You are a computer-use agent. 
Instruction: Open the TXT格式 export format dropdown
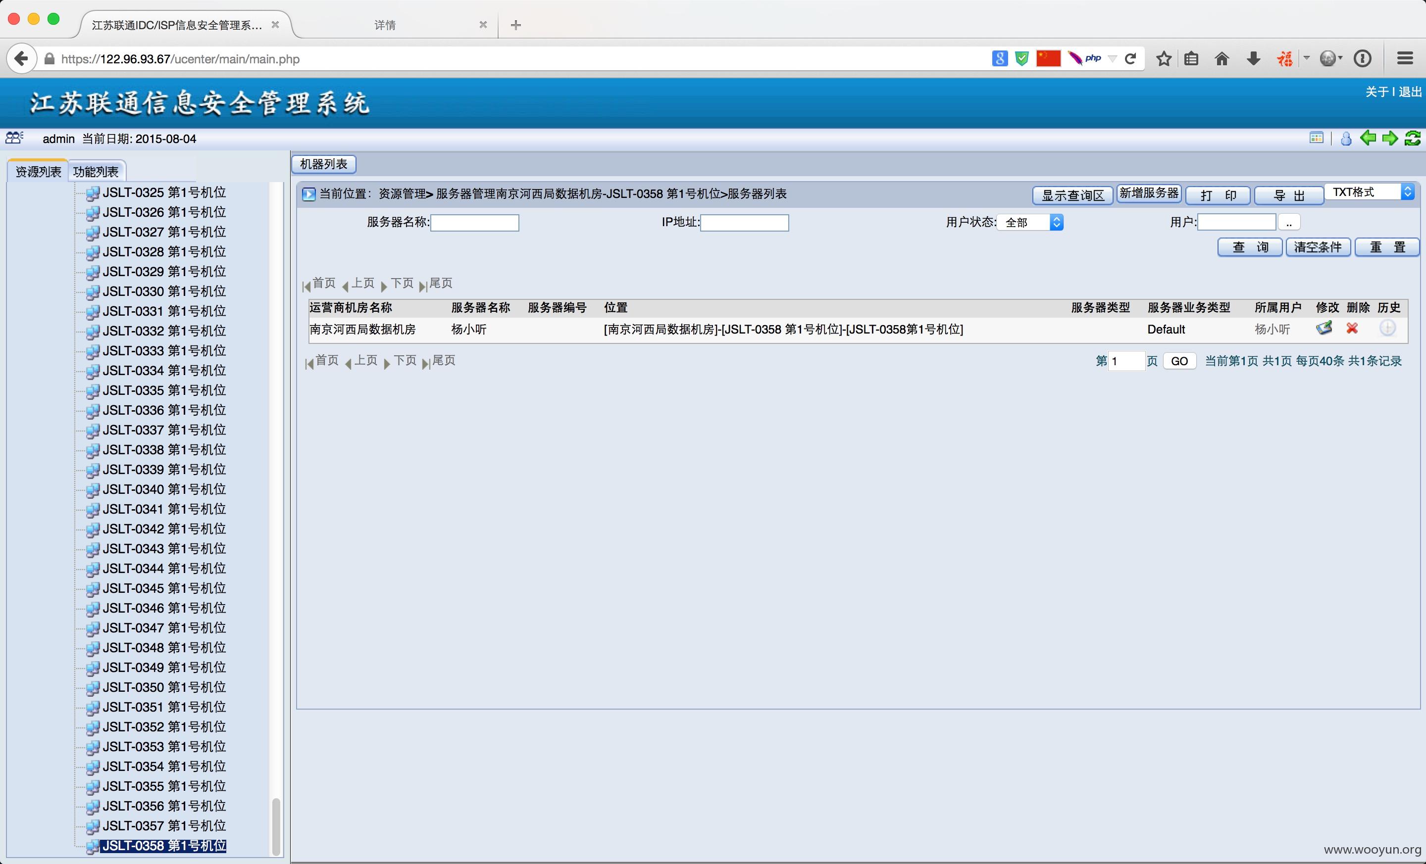click(x=1370, y=192)
